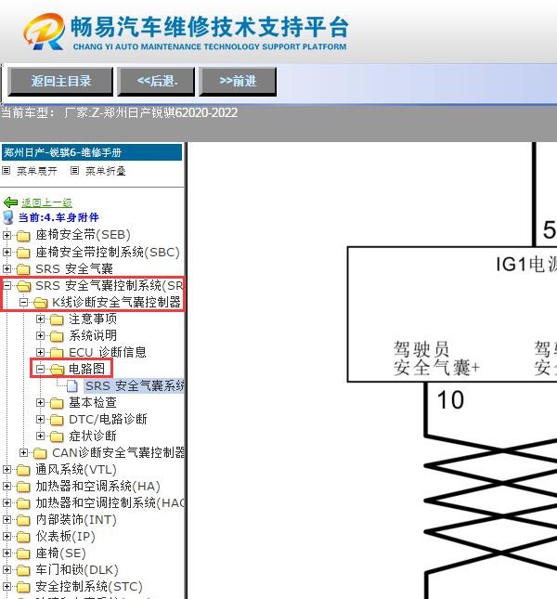Click the 车门和锁(DLK) folder icon

(x=23, y=570)
